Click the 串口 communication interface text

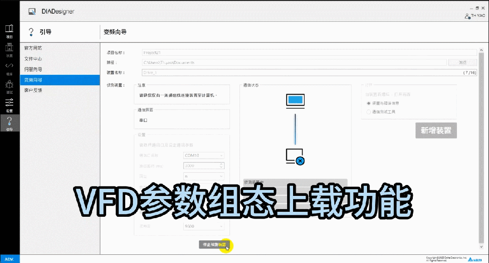143,120
